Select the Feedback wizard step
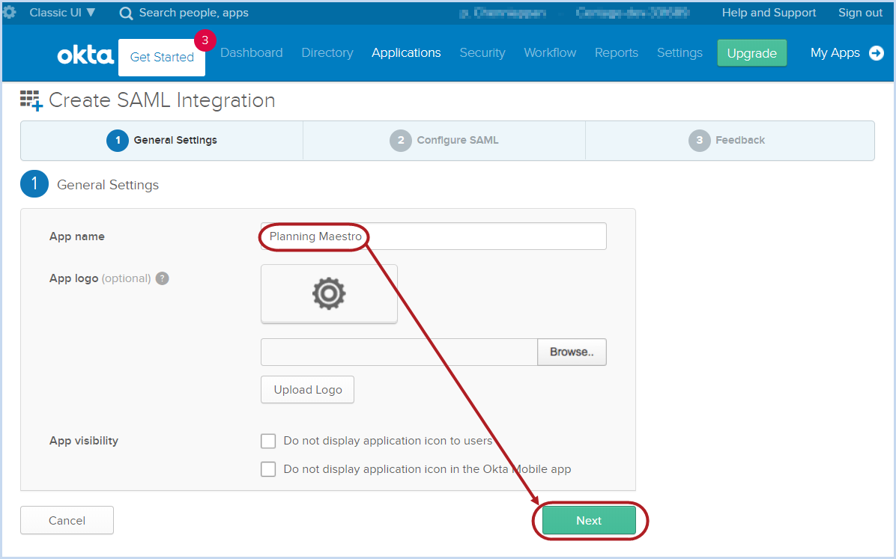The width and height of the screenshot is (896, 559). pyautogui.click(x=730, y=141)
